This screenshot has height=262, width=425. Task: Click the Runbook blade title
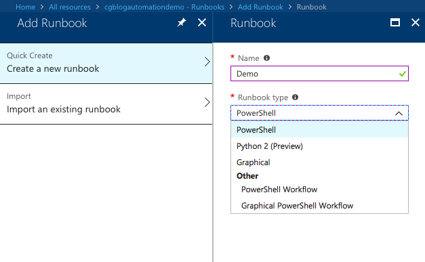[x=253, y=23]
